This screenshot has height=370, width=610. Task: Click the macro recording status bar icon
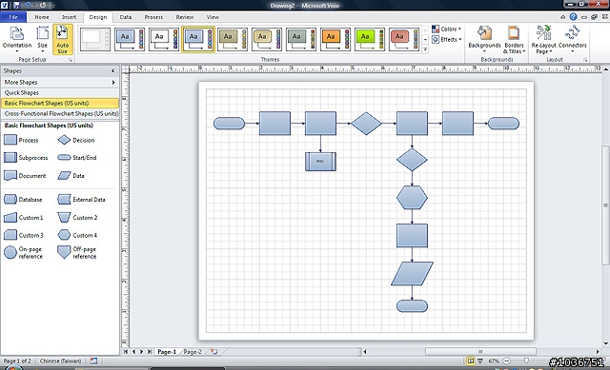pos(93,361)
